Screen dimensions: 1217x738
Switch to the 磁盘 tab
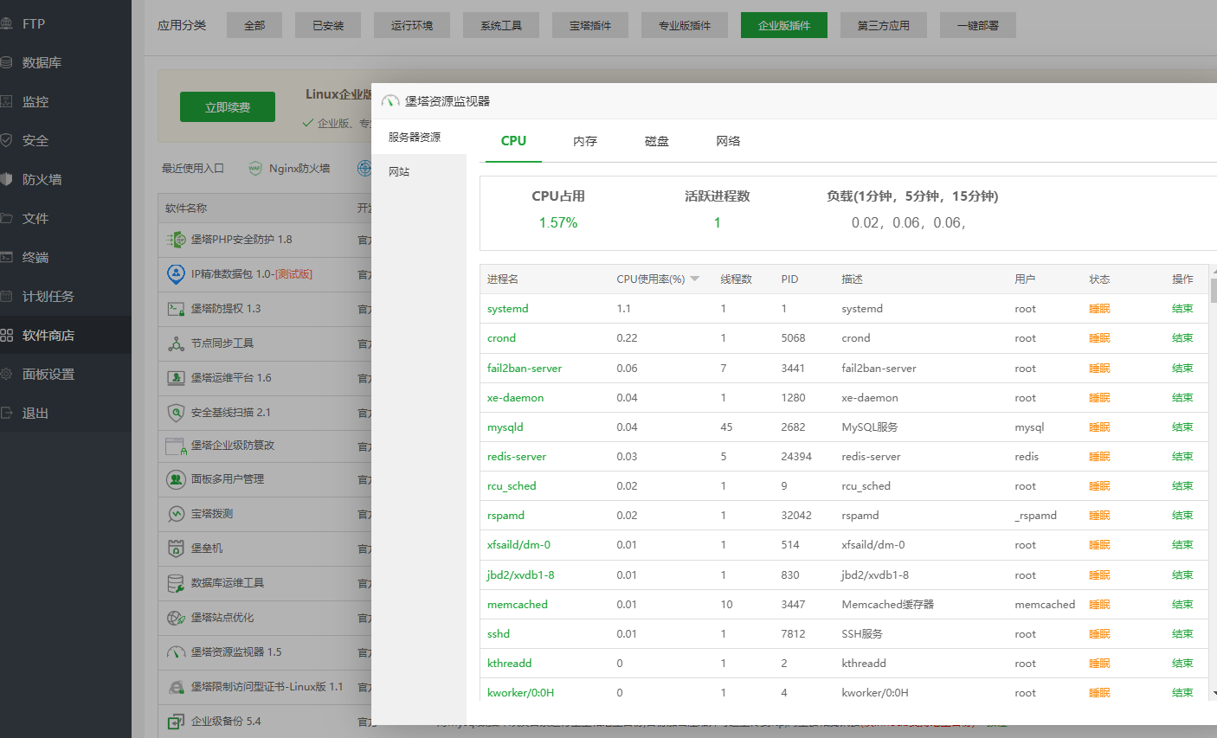click(657, 139)
